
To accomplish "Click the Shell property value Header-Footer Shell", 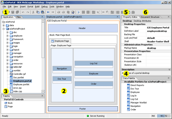I will [158, 41].
